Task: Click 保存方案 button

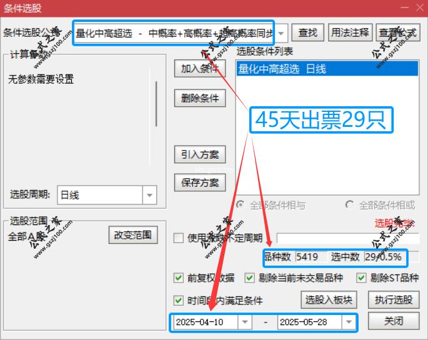Action: [200, 182]
